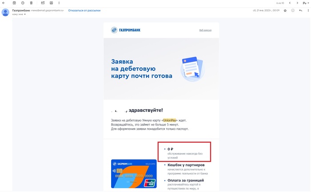Open more actions menu in toolbar
Screen dimensions: 311x192
pos(59,3)
